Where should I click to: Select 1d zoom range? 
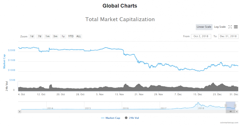coord(32,36)
